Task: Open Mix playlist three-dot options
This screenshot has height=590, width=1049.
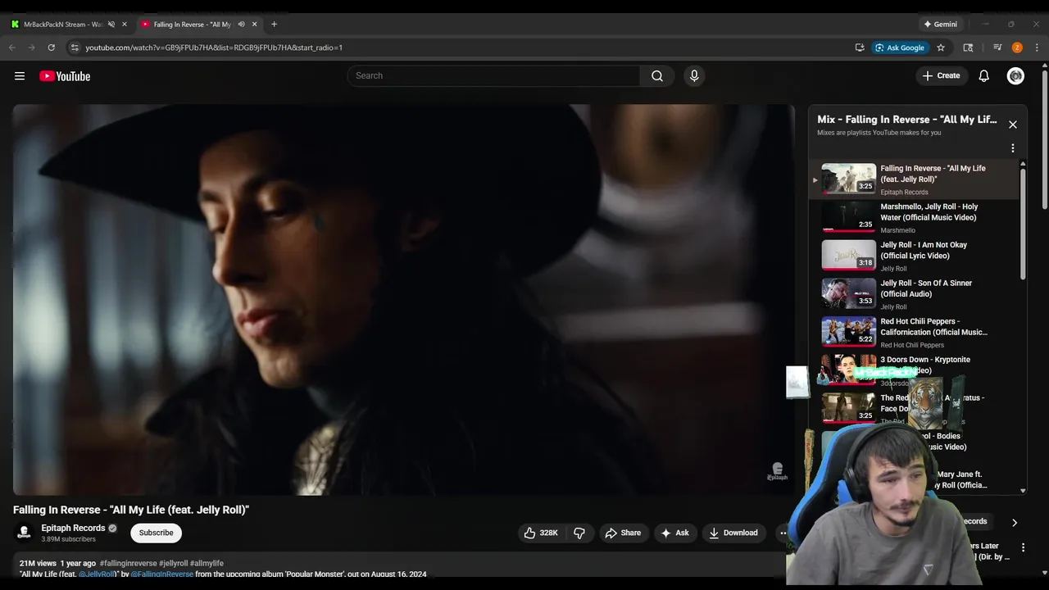Action: coord(1013,148)
